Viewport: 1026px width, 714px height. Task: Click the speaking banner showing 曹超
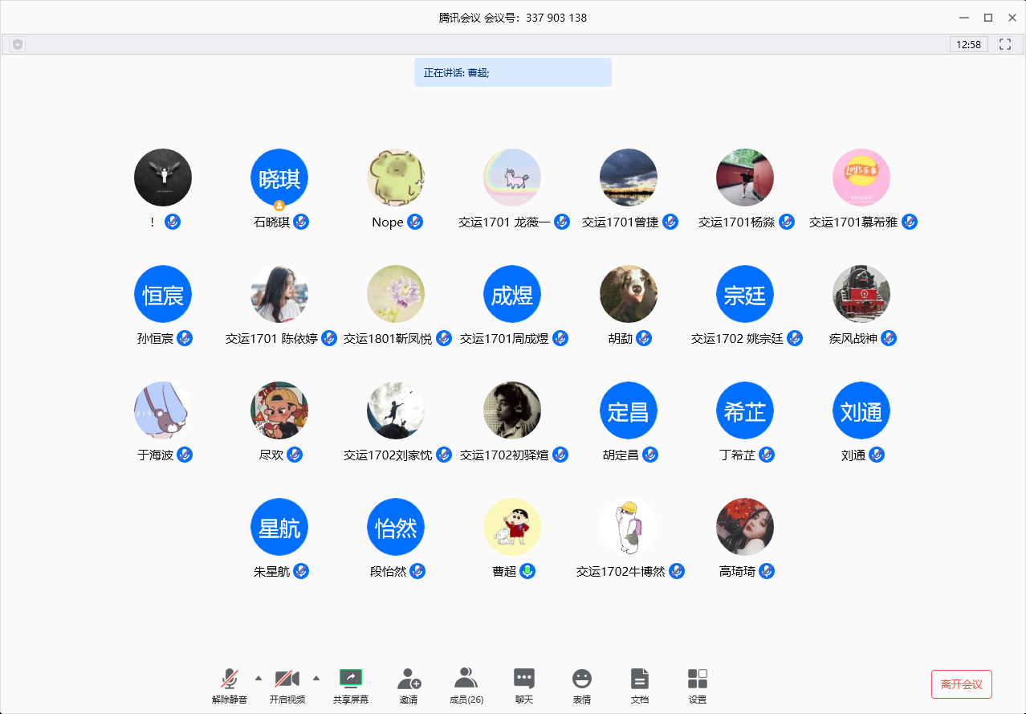pos(512,72)
